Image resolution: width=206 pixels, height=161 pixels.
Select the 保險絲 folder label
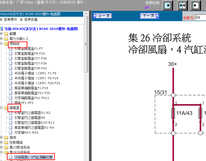(x=15, y=44)
